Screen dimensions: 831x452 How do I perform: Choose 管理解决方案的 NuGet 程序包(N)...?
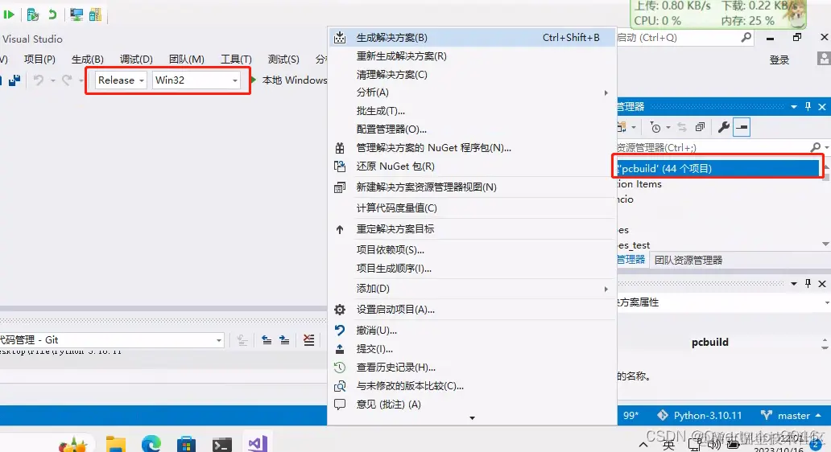(472, 148)
